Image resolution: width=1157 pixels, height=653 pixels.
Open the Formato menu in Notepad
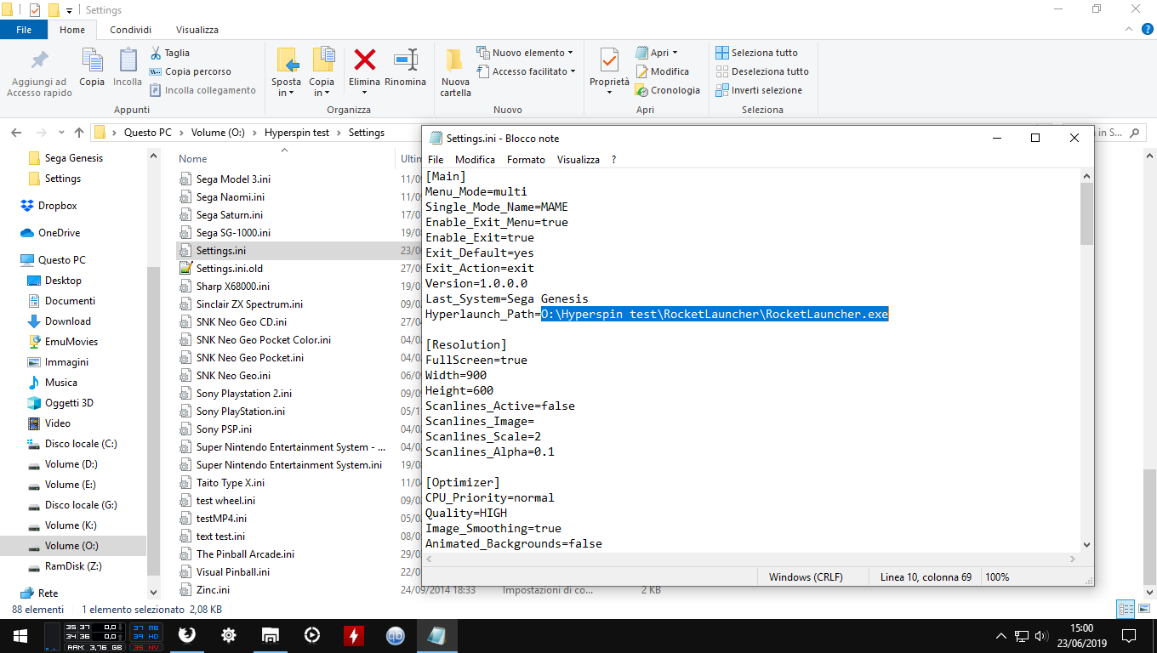point(526,160)
